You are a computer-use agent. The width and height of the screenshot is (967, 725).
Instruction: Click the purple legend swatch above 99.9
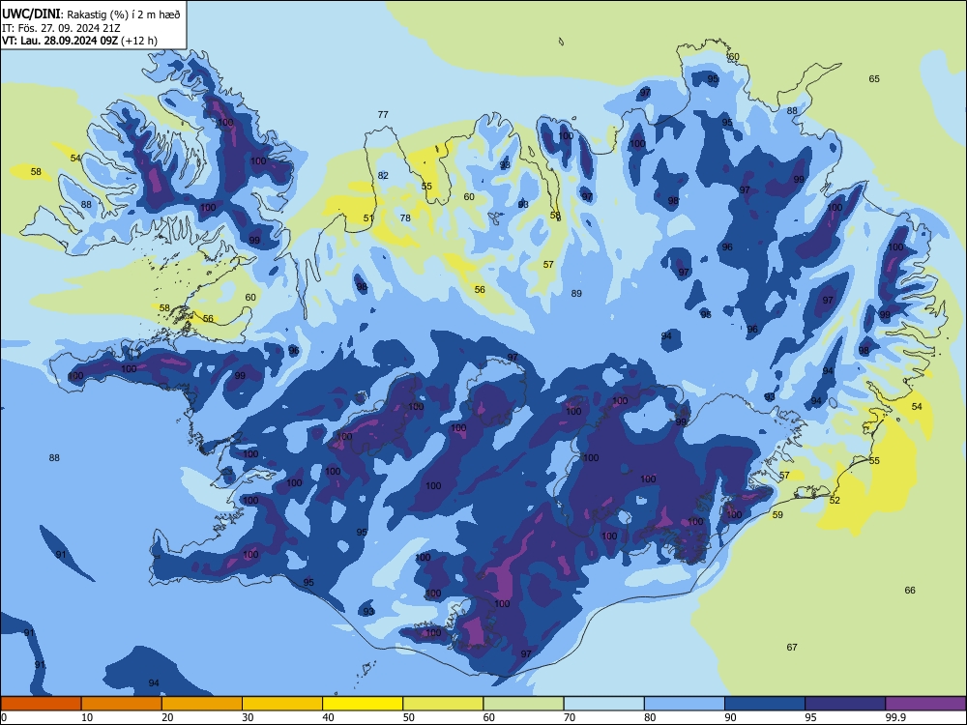point(925,704)
